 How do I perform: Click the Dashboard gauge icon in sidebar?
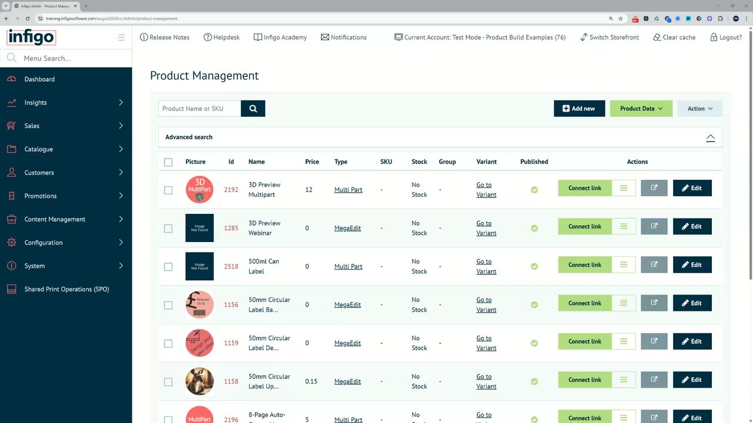tap(12, 79)
